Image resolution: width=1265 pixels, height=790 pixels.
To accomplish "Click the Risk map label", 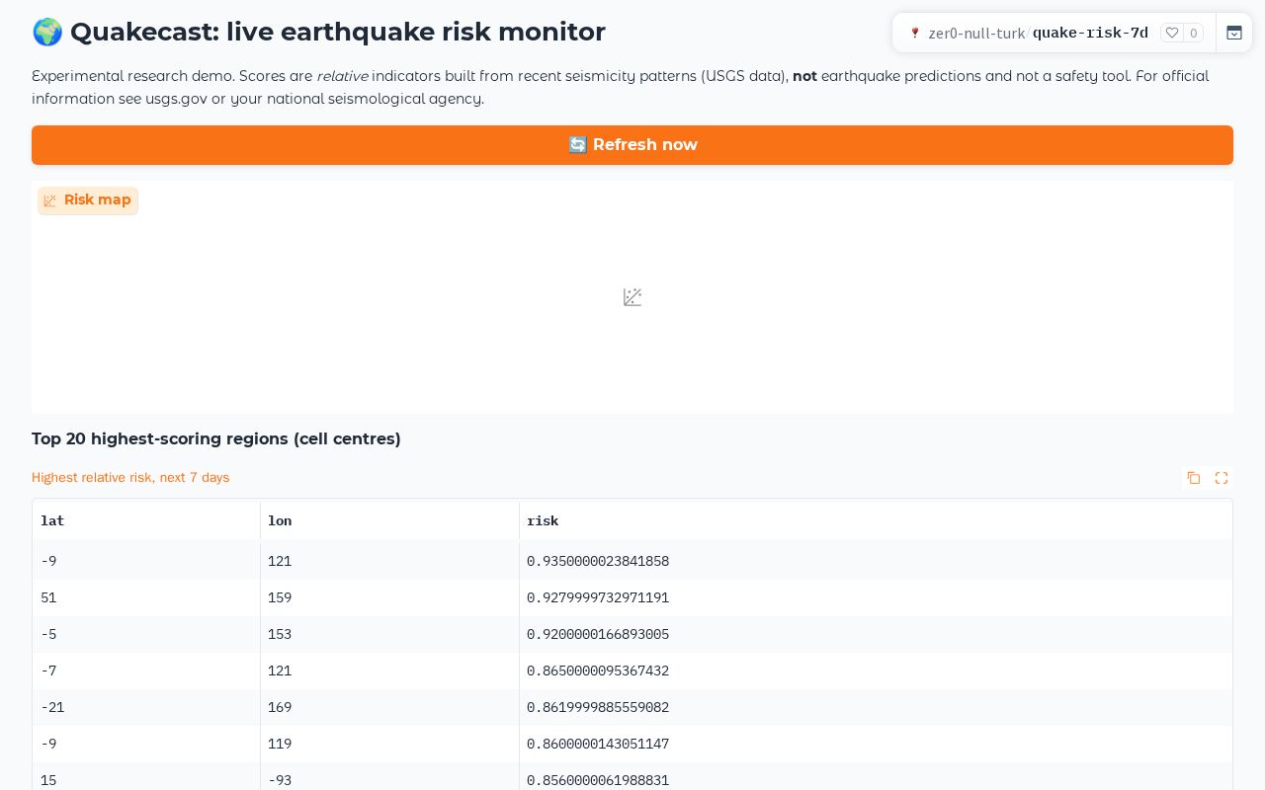I will [88, 200].
